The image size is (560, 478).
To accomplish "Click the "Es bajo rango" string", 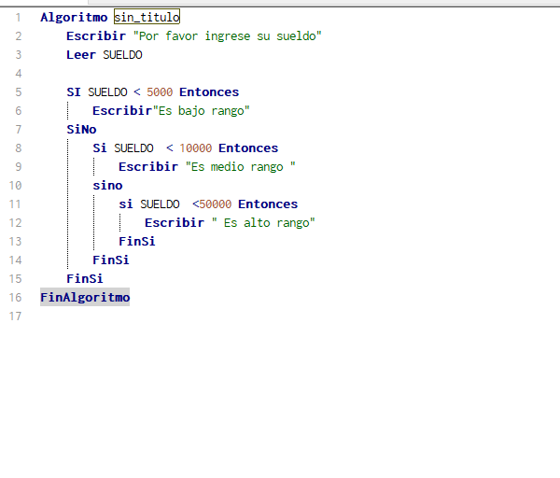I will pos(202,110).
